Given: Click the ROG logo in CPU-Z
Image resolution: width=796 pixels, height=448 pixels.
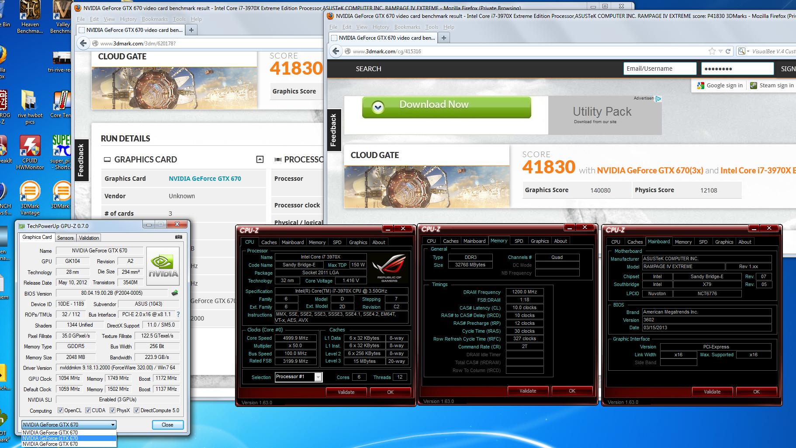Looking at the screenshot, I should tap(389, 267).
